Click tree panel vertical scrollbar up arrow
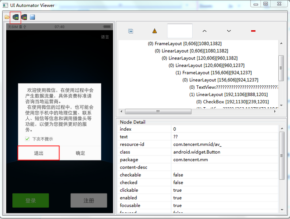This screenshot has width=290, height=219. click(x=281, y=43)
